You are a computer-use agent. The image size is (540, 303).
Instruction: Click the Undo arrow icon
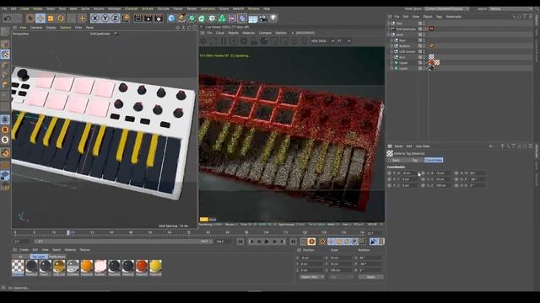[8, 19]
